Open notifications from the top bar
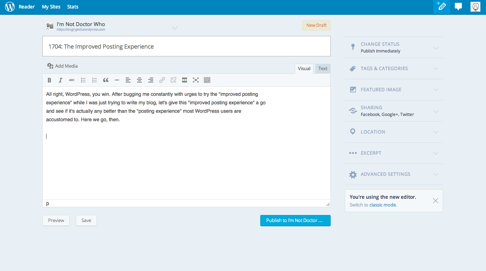Viewport: 486px width, 271px height. click(458, 7)
